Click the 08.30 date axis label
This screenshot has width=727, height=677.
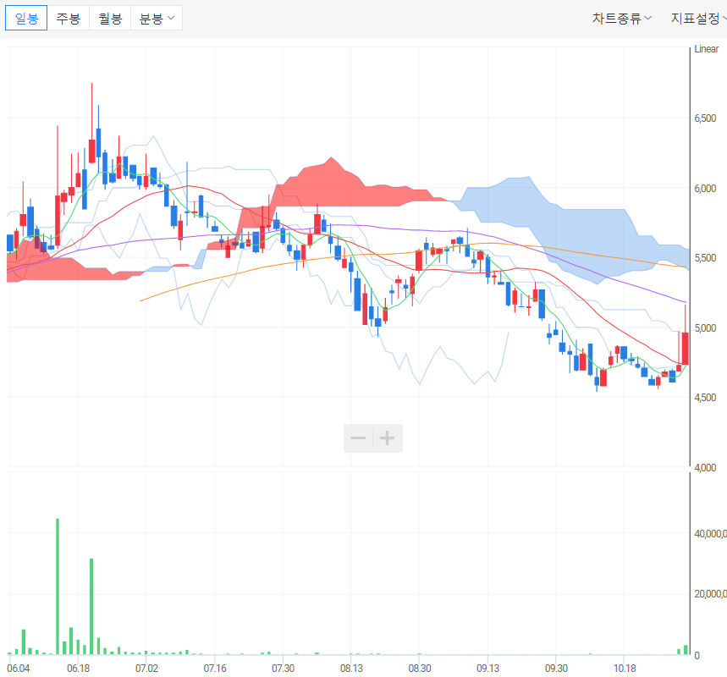click(x=420, y=669)
